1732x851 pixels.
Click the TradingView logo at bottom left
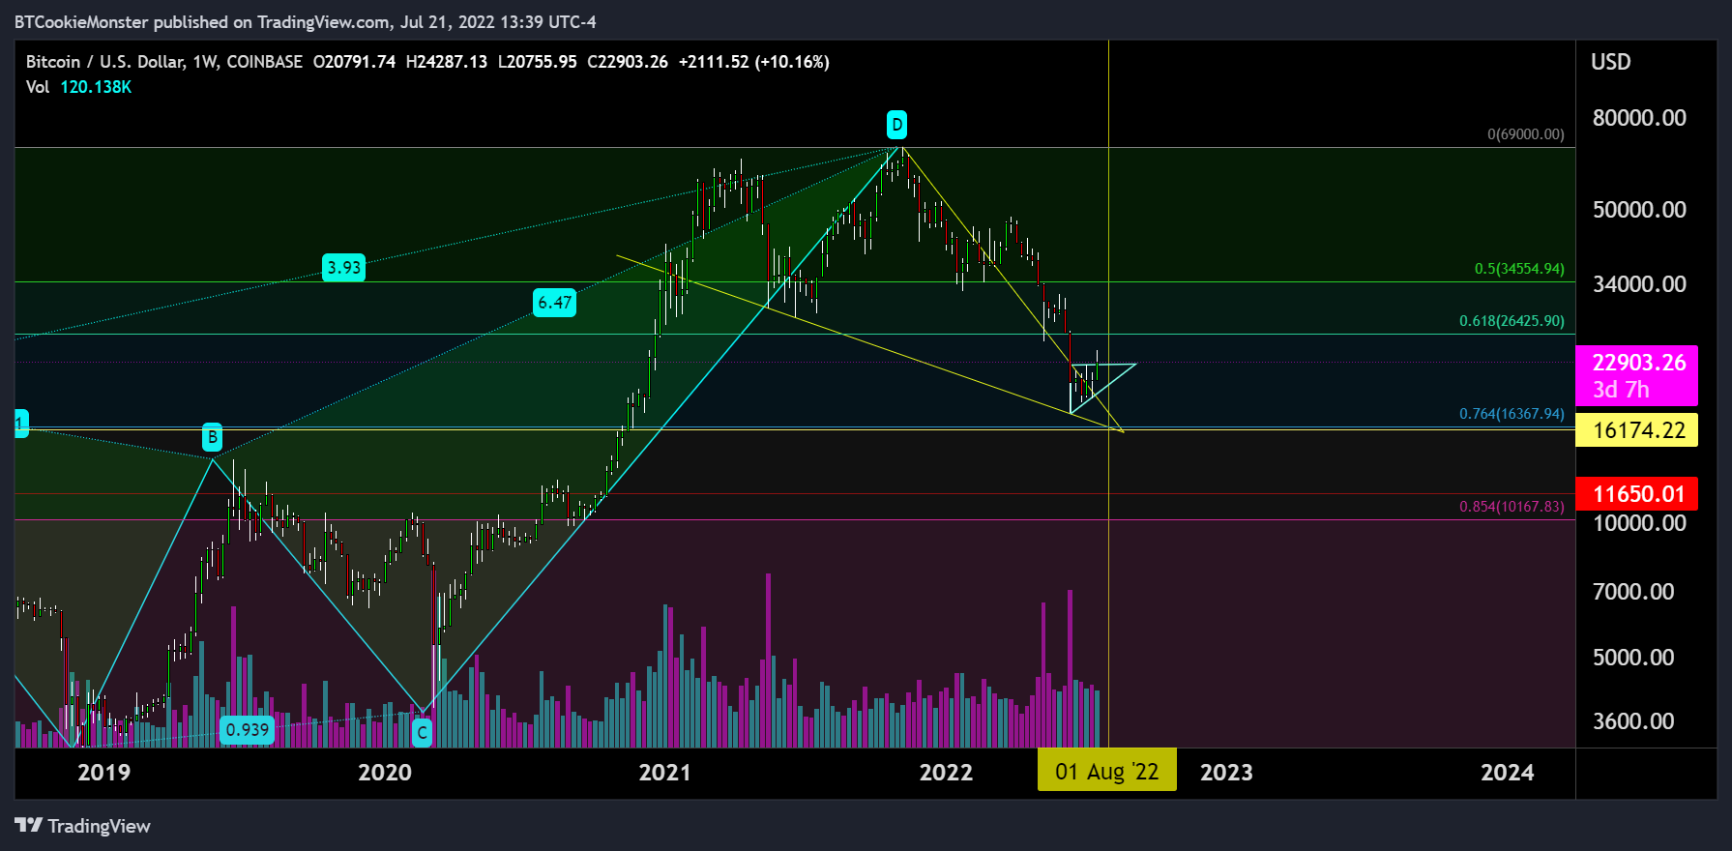(83, 826)
